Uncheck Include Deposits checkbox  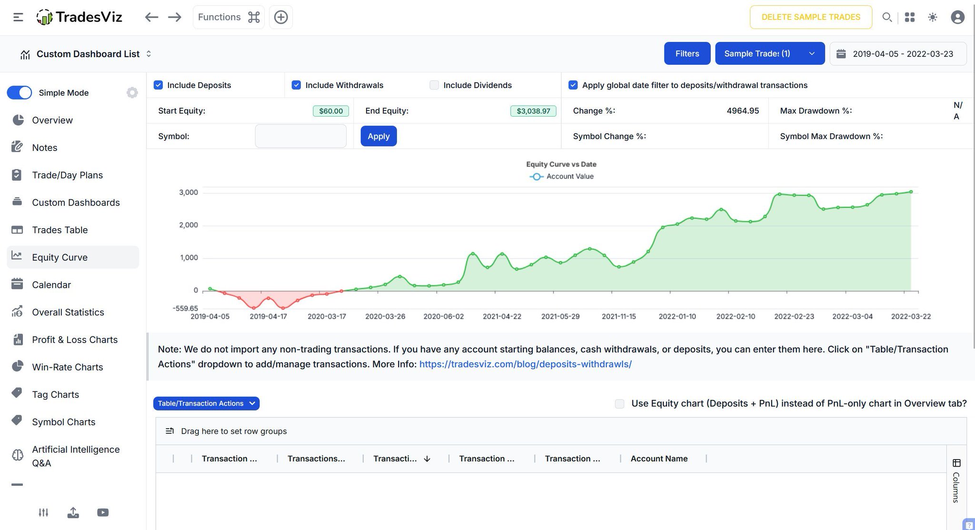tap(159, 85)
